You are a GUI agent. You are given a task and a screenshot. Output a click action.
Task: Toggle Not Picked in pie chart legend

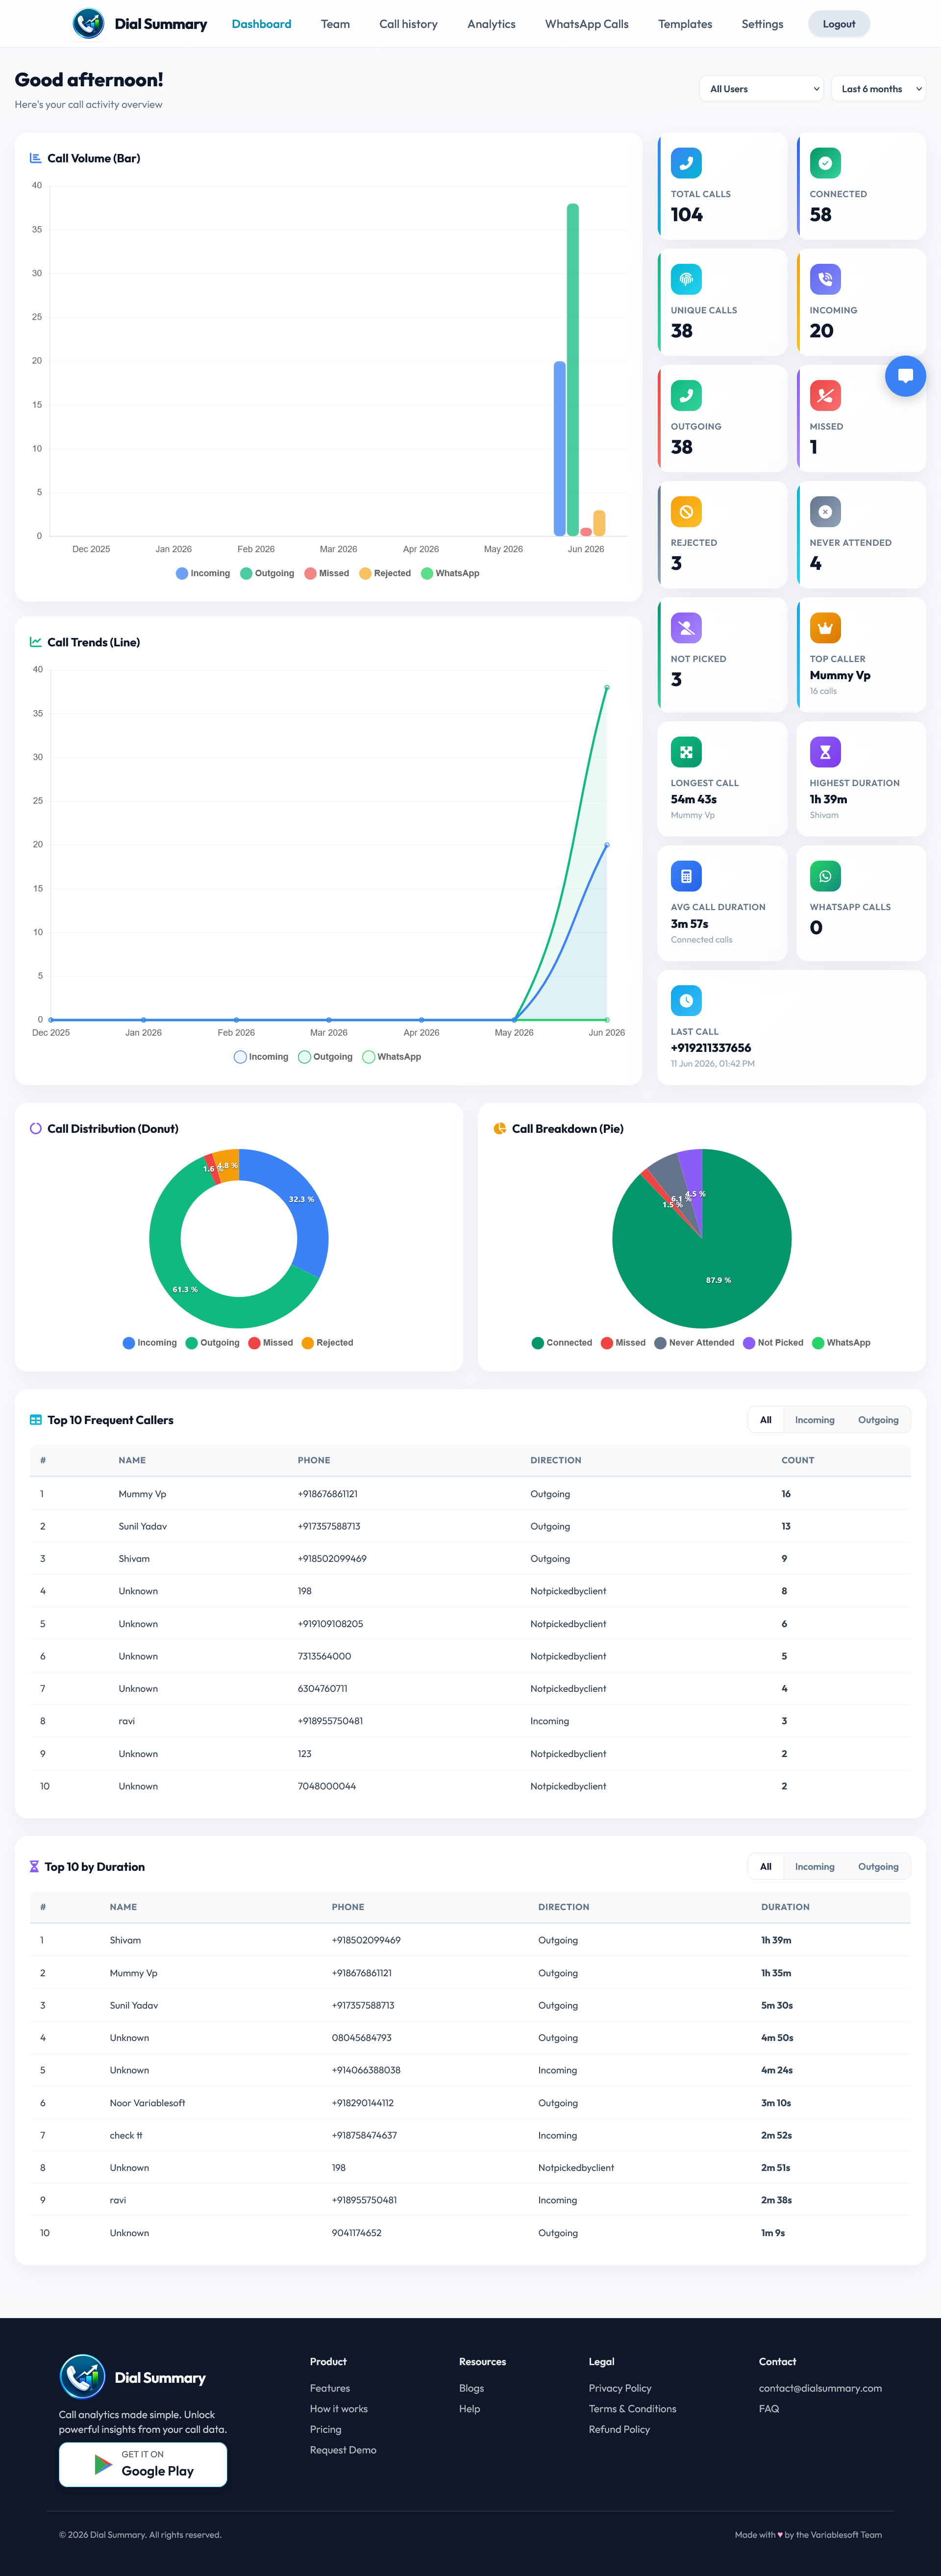tap(773, 1343)
